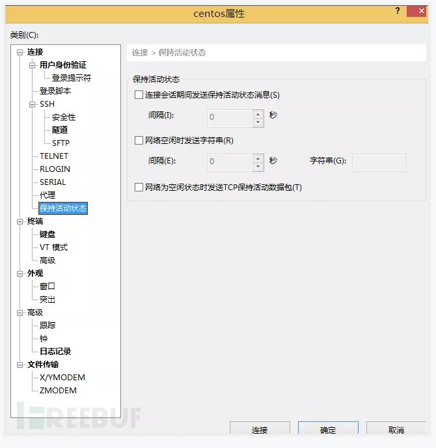Open the VT 模式 page
436x448 pixels.
coord(53,247)
